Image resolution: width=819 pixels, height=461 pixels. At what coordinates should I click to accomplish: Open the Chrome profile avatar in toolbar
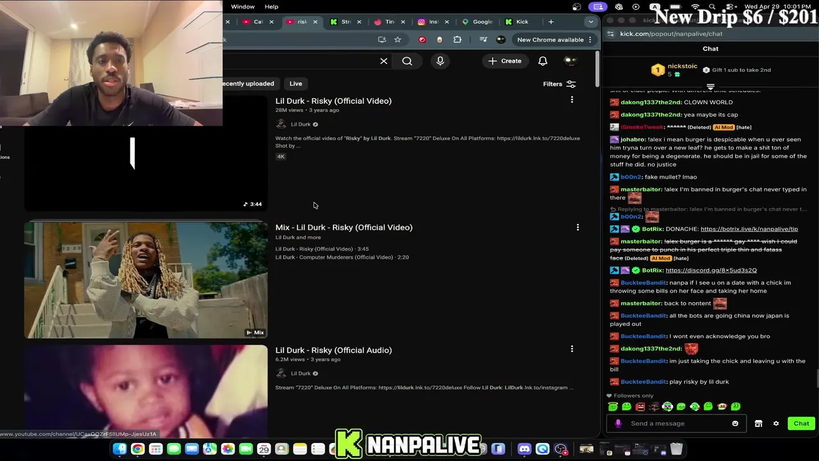tap(501, 40)
